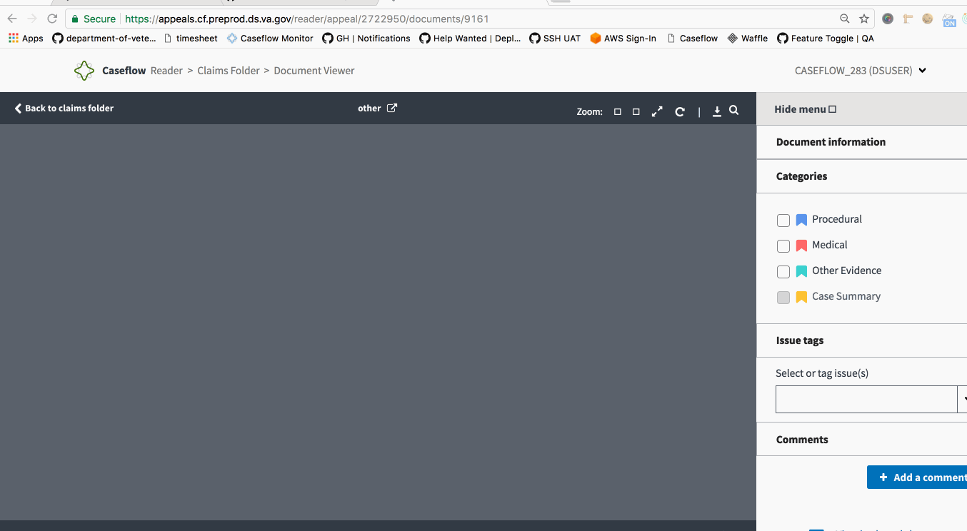Open the department-of-vete... bookmark

tap(104, 39)
